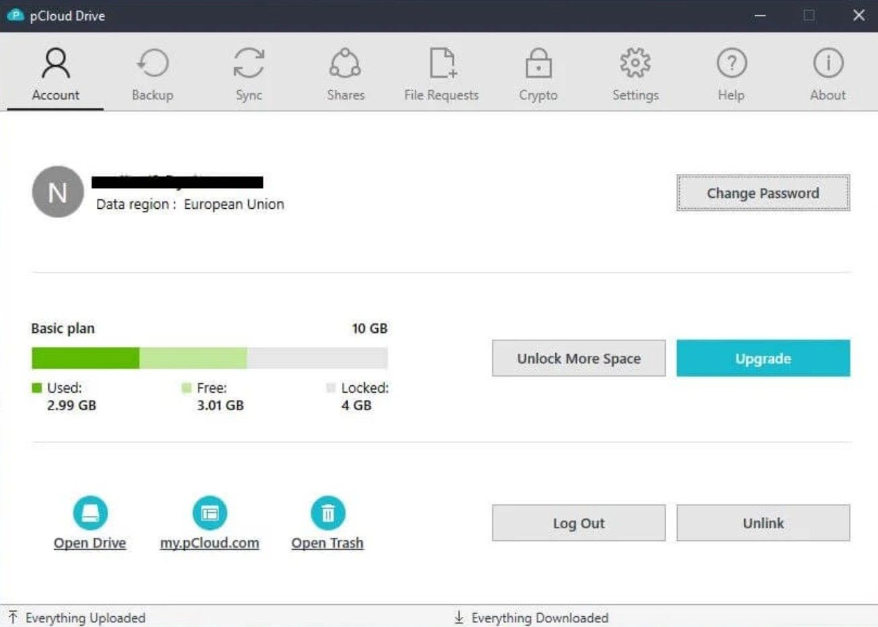Click the Open Trash bin icon
This screenshot has height=627, width=878.
(328, 514)
